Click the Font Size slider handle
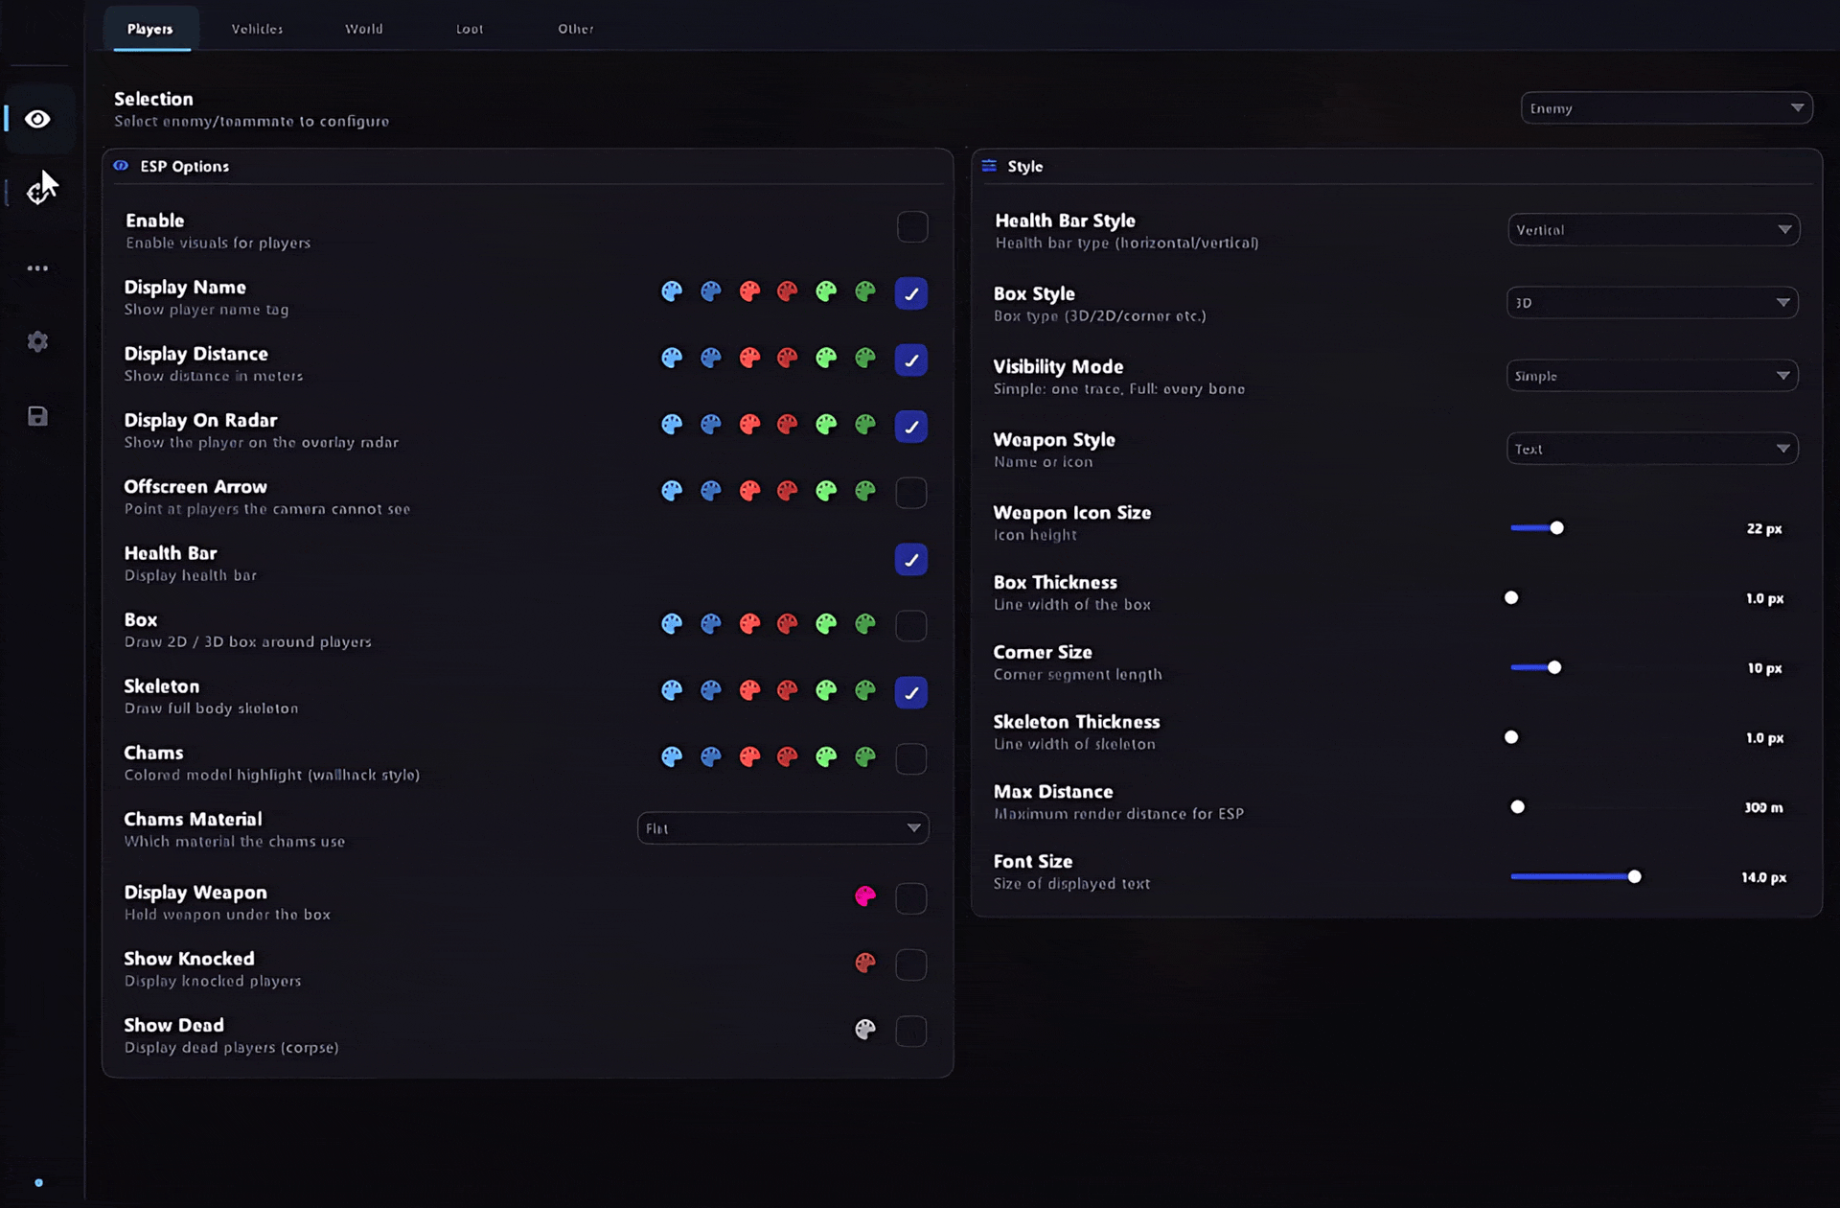1840x1208 pixels. (x=1634, y=876)
